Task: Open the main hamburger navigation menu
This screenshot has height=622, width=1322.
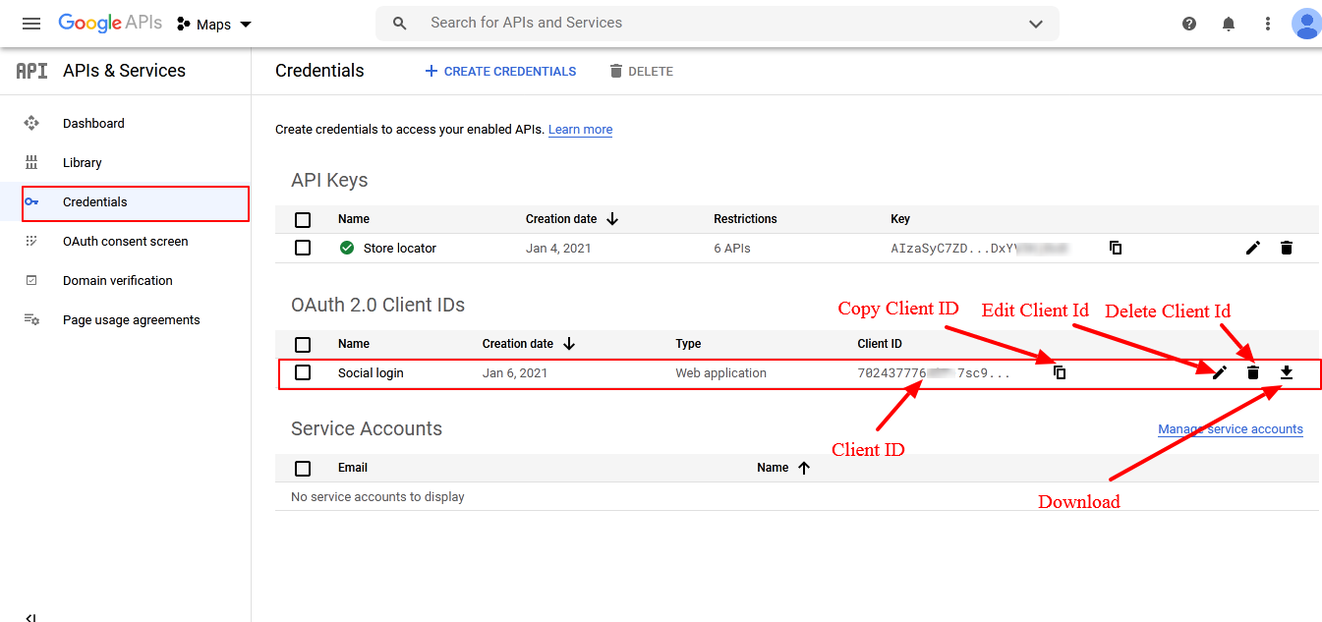Action: (31, 24)
